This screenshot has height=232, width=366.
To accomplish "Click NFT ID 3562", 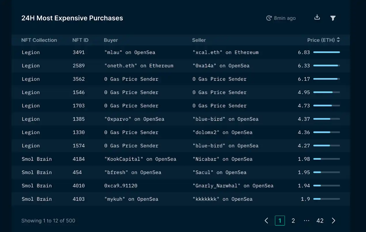I will click(x=79, y=79).
